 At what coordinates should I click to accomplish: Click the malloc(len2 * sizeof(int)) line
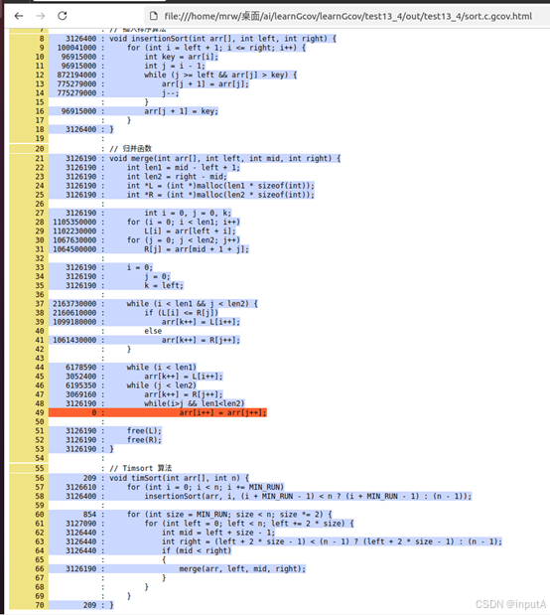(220, 195)
